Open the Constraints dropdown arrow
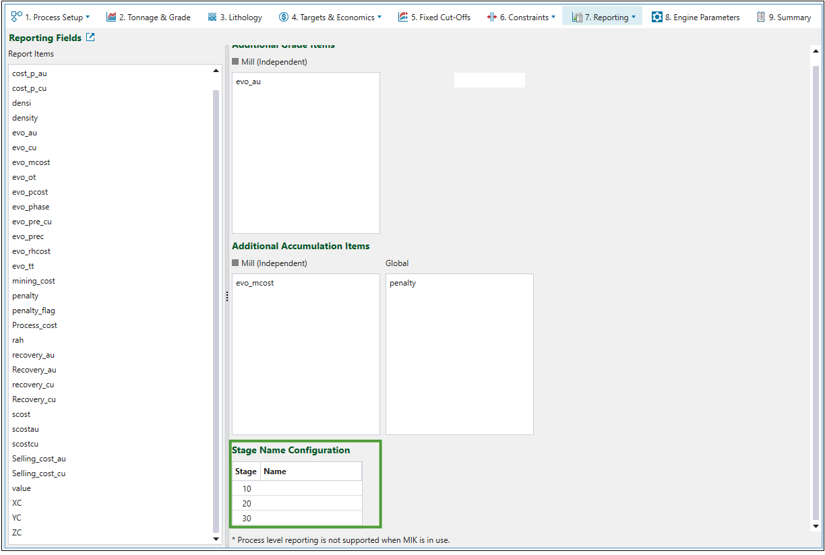Image resolution: width=825 pixels, height=555 pixels. click(553, 17)
